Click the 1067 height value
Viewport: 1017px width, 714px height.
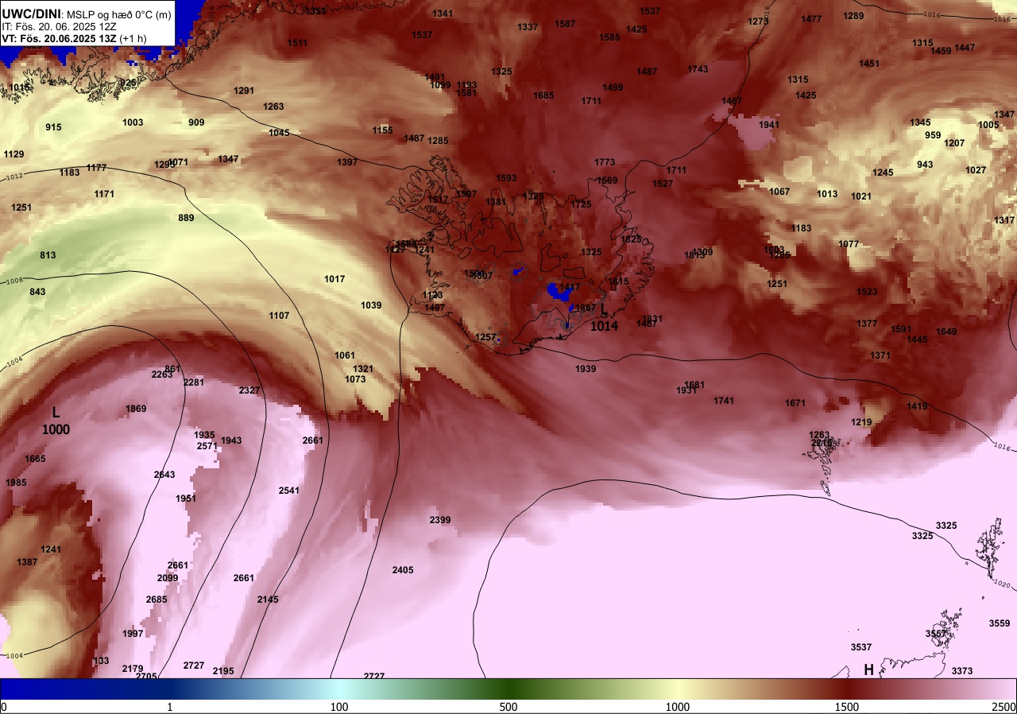point(779,192)
